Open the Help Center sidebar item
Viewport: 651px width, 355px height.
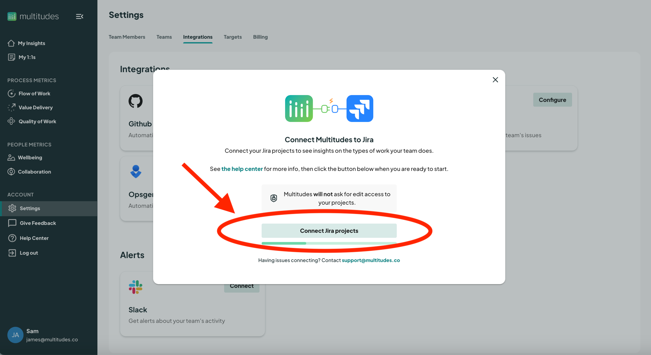[34, 238]
